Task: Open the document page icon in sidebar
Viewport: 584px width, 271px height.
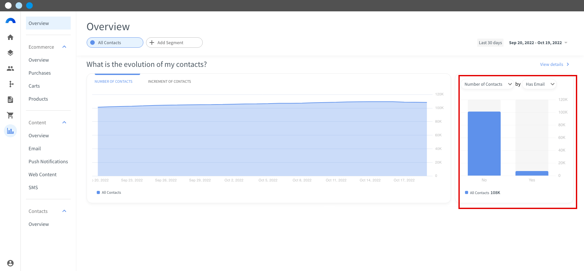Action: click(10, 100)
